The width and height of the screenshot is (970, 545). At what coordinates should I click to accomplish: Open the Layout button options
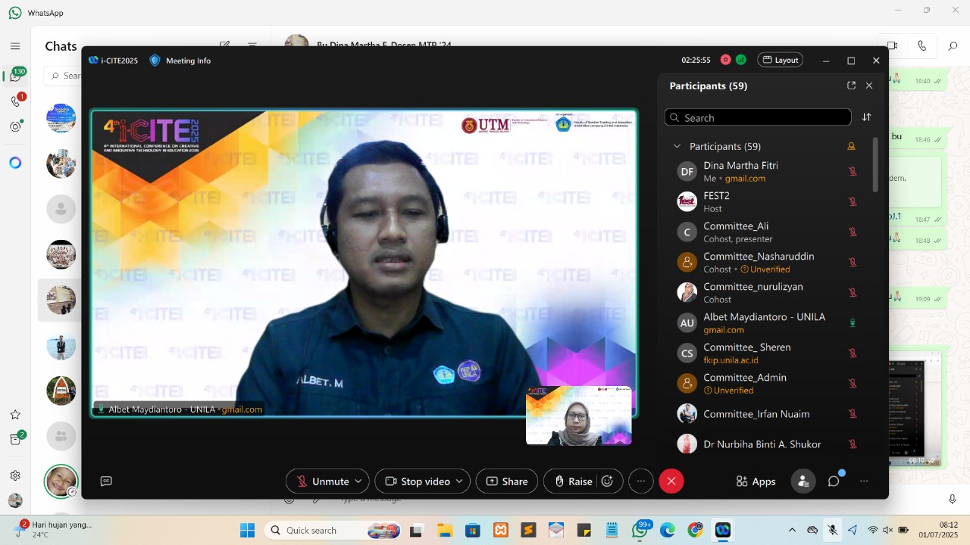coord(780,60)
